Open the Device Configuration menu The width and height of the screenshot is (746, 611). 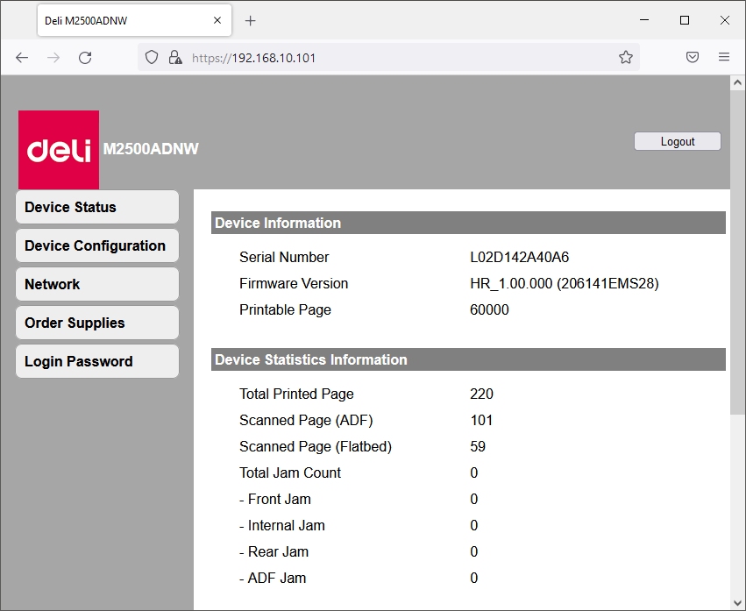click(96, 246)
